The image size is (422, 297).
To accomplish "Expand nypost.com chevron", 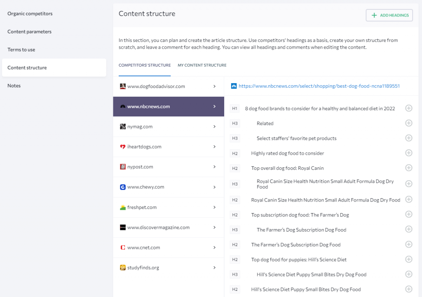I will click(x=214, y=167).
